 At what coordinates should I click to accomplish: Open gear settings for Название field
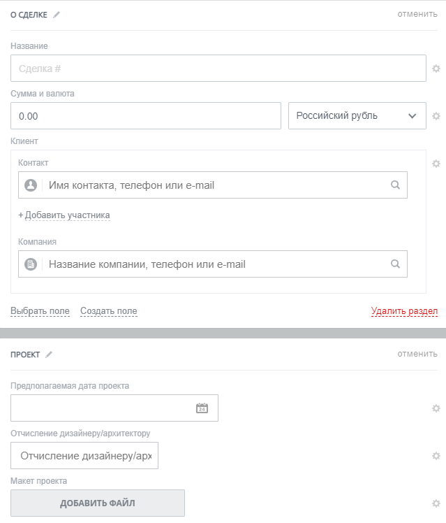pos(436,69)
